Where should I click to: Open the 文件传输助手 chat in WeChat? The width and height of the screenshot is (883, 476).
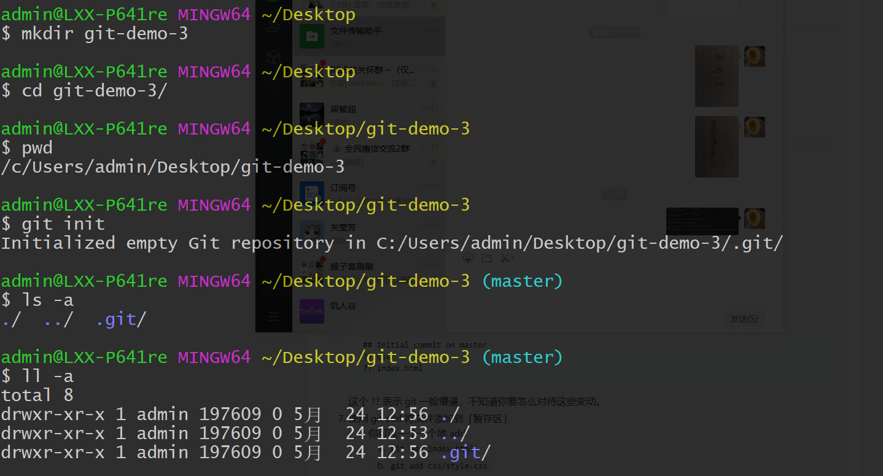[x=369, y=36]
